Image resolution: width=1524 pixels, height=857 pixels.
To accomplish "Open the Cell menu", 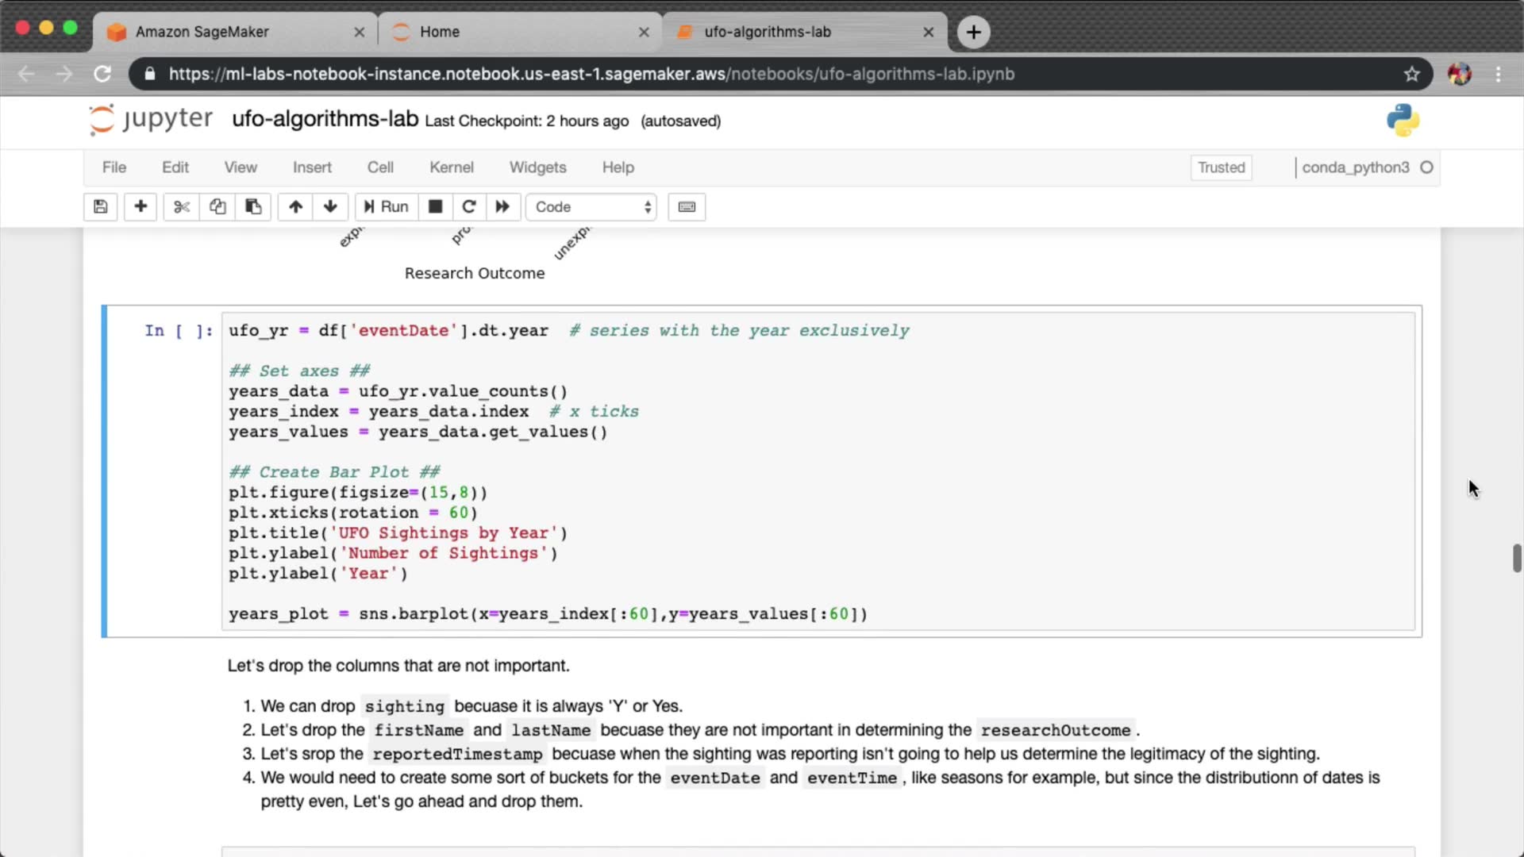I will point(380,167).
